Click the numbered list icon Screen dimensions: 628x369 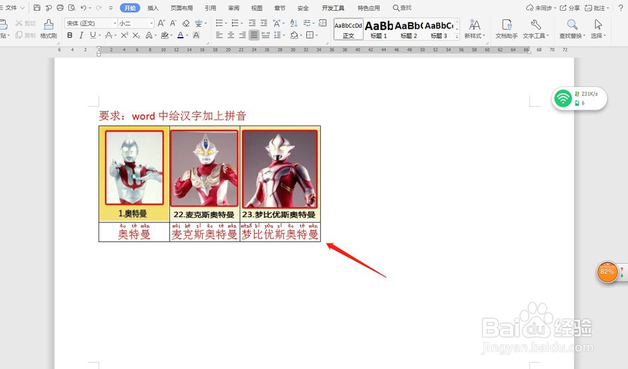[235, 23]
